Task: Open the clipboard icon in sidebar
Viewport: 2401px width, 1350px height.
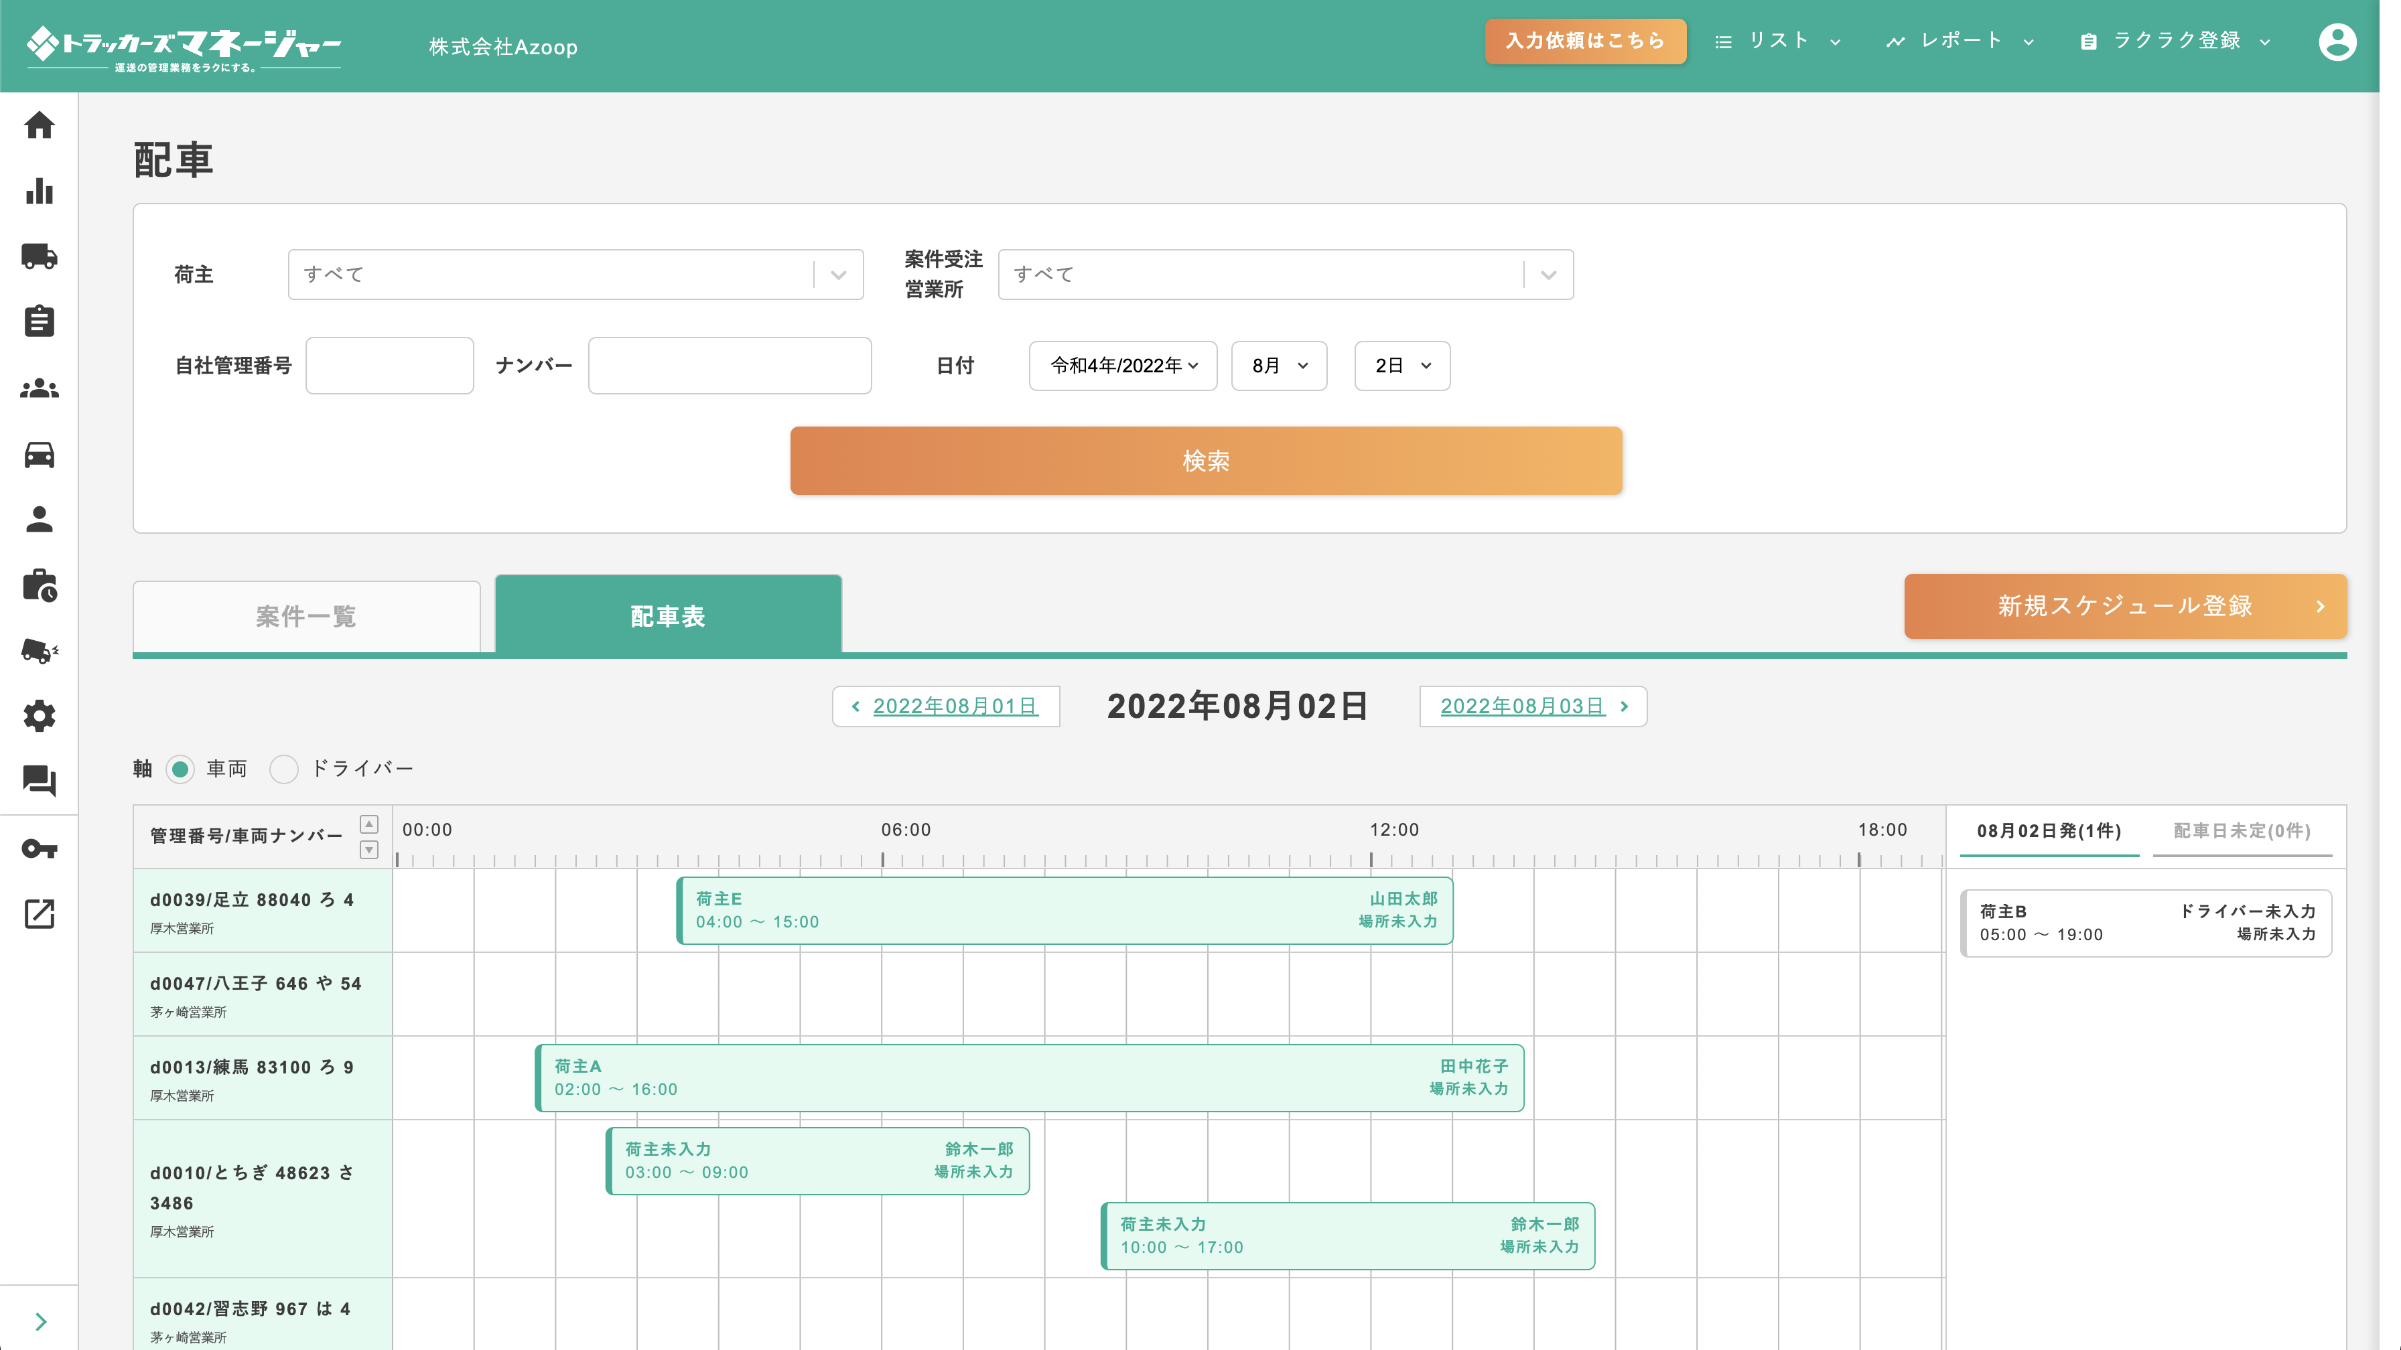Action: (x=39, y=321)
